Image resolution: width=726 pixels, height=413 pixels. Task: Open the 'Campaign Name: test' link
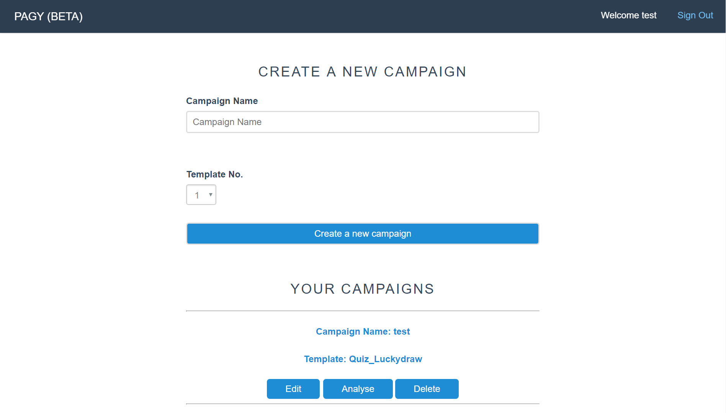363,332
